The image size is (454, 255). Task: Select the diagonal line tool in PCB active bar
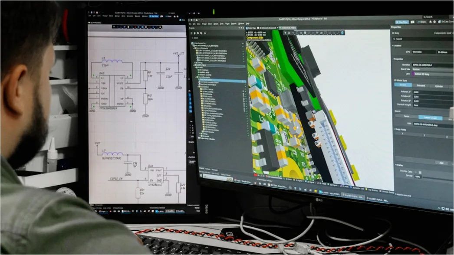click(x=338, y=33)
